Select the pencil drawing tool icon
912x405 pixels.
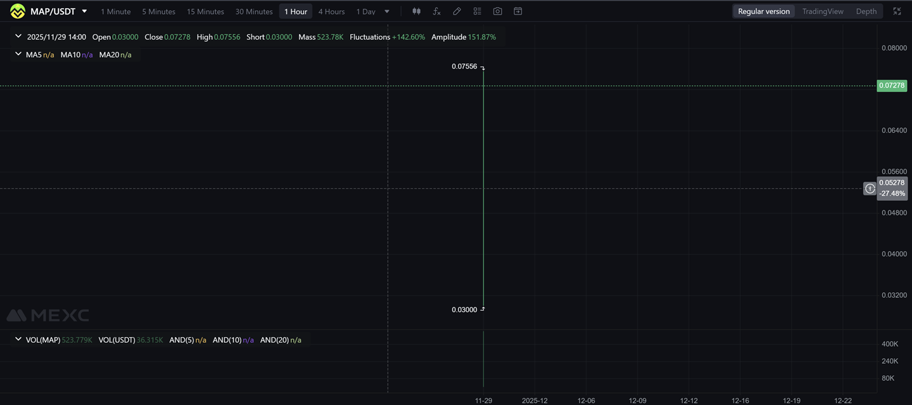click(457, 11)
